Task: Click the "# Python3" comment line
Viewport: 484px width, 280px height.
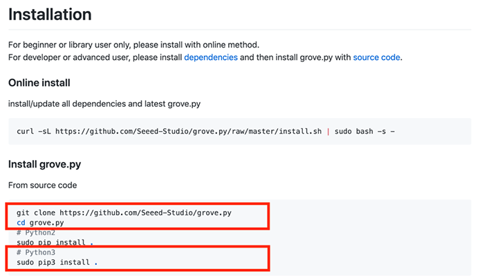Action: 36,253
